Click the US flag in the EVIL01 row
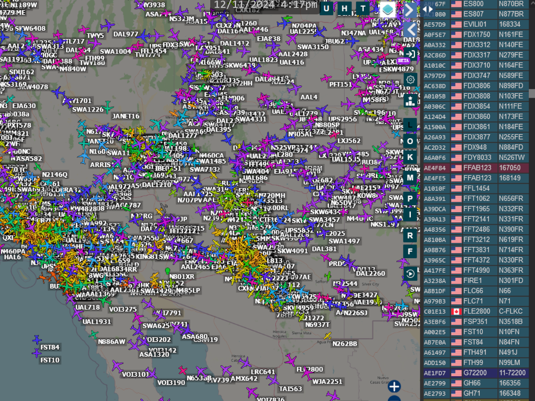The image size is (535, 401). tap(456, 25)
